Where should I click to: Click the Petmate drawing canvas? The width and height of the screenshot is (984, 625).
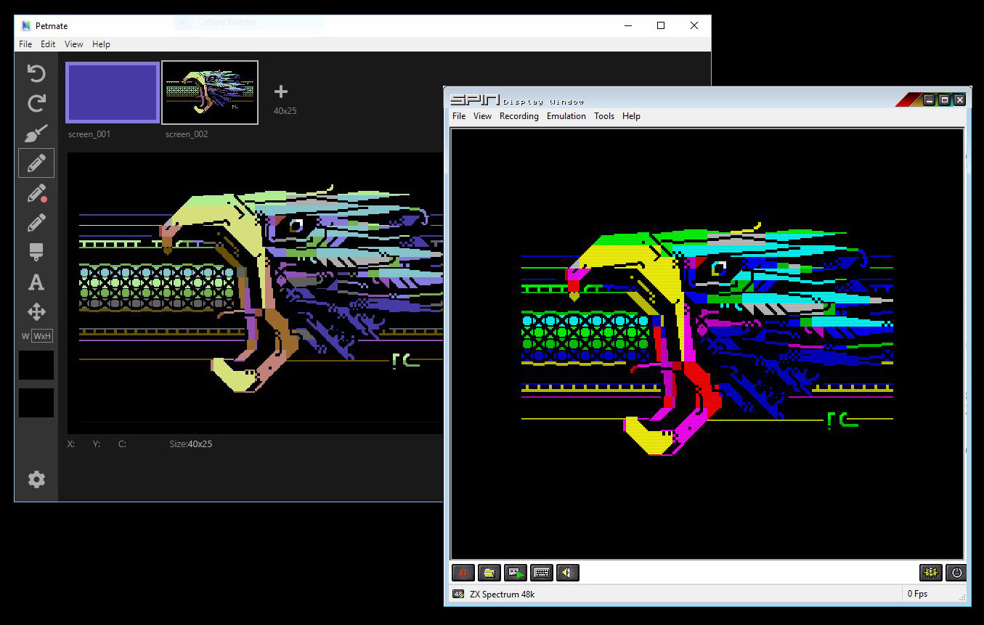tap(255, 293)
